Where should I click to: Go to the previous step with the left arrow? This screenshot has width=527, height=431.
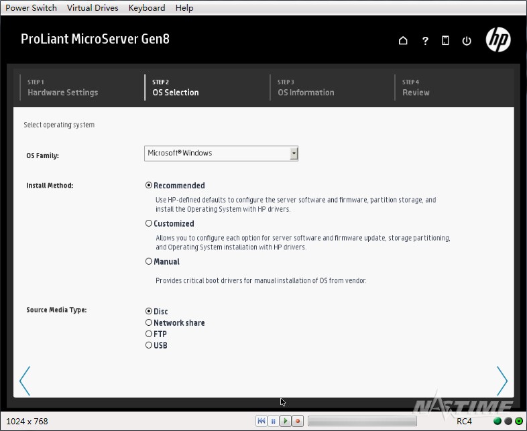[x=25, y=381]
